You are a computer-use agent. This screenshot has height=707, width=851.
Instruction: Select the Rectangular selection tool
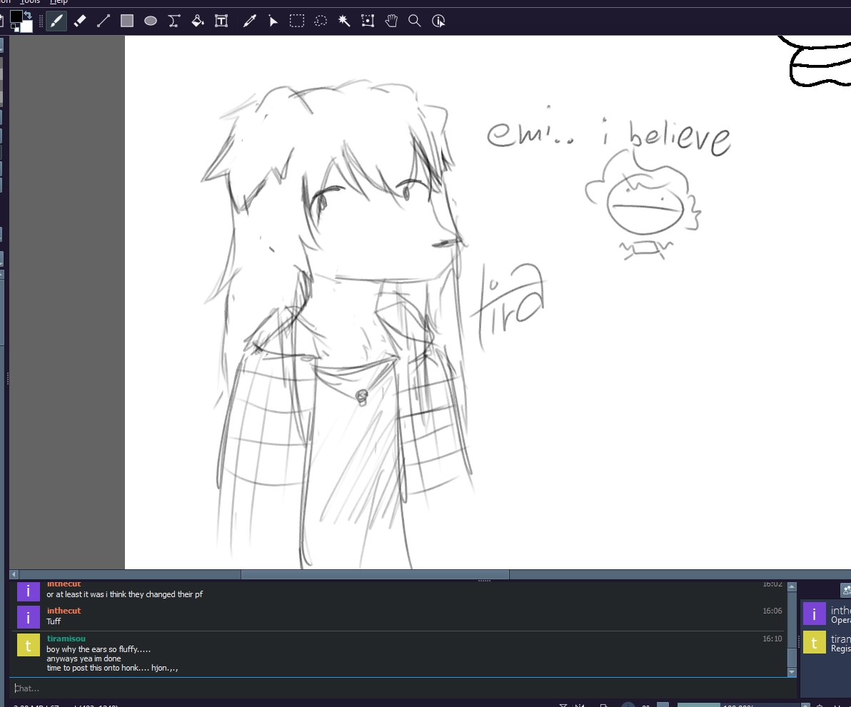(297, 21)
